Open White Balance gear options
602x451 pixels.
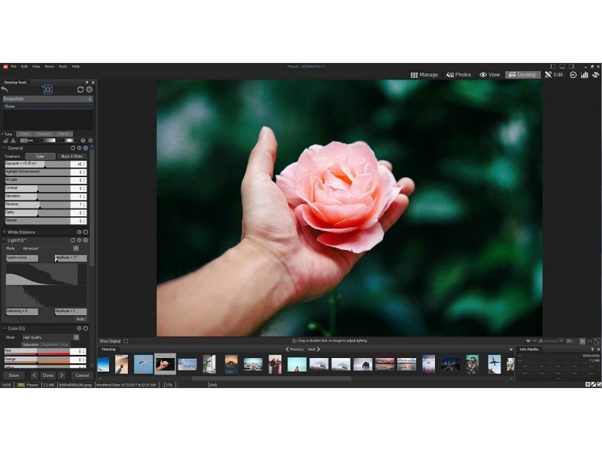click(x=79, y=232)
